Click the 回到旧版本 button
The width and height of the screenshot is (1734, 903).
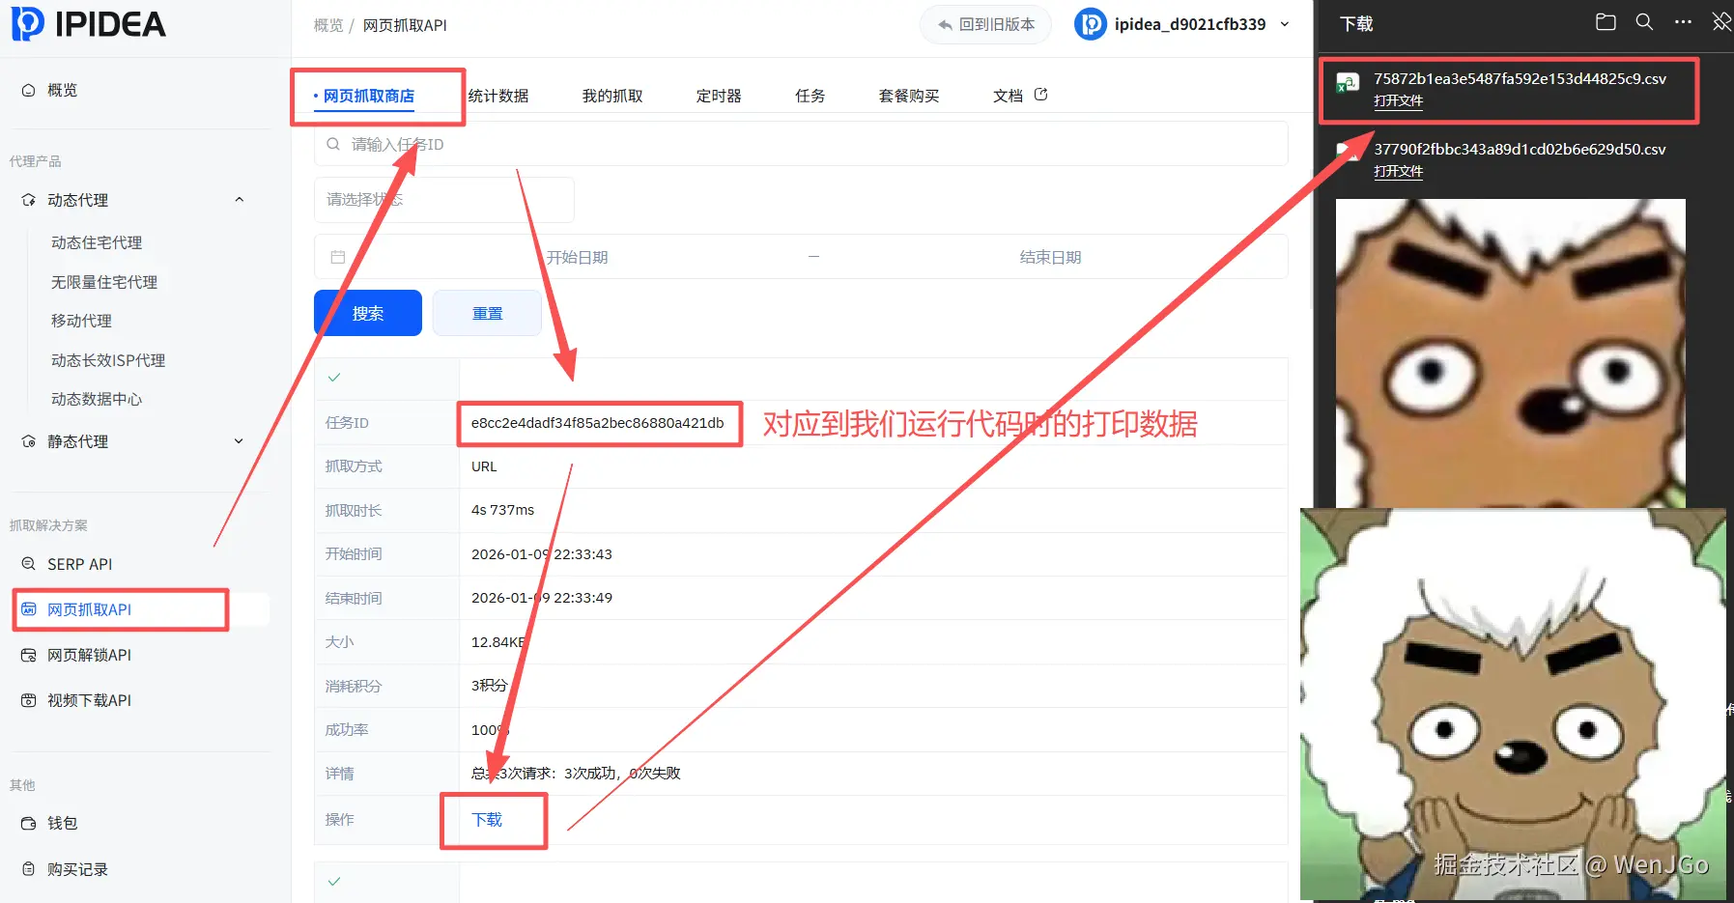coord(985,24)
